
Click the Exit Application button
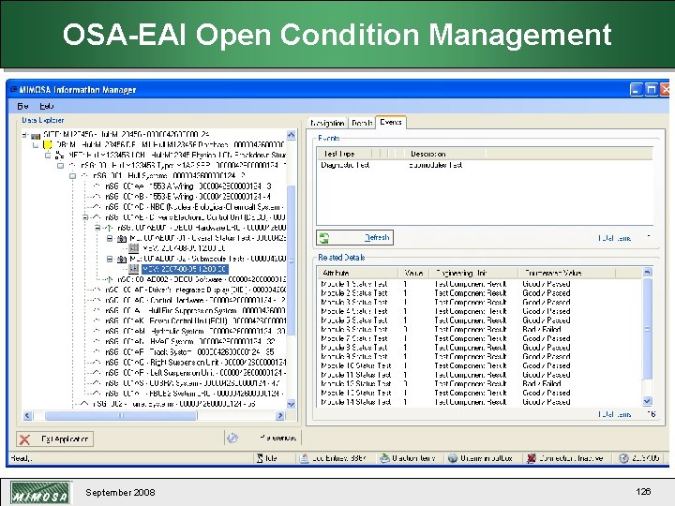[54, 439]
